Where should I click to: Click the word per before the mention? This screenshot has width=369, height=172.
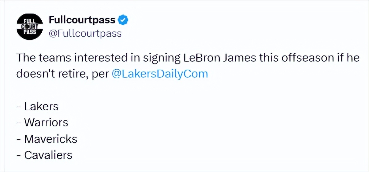pos(99,75)
